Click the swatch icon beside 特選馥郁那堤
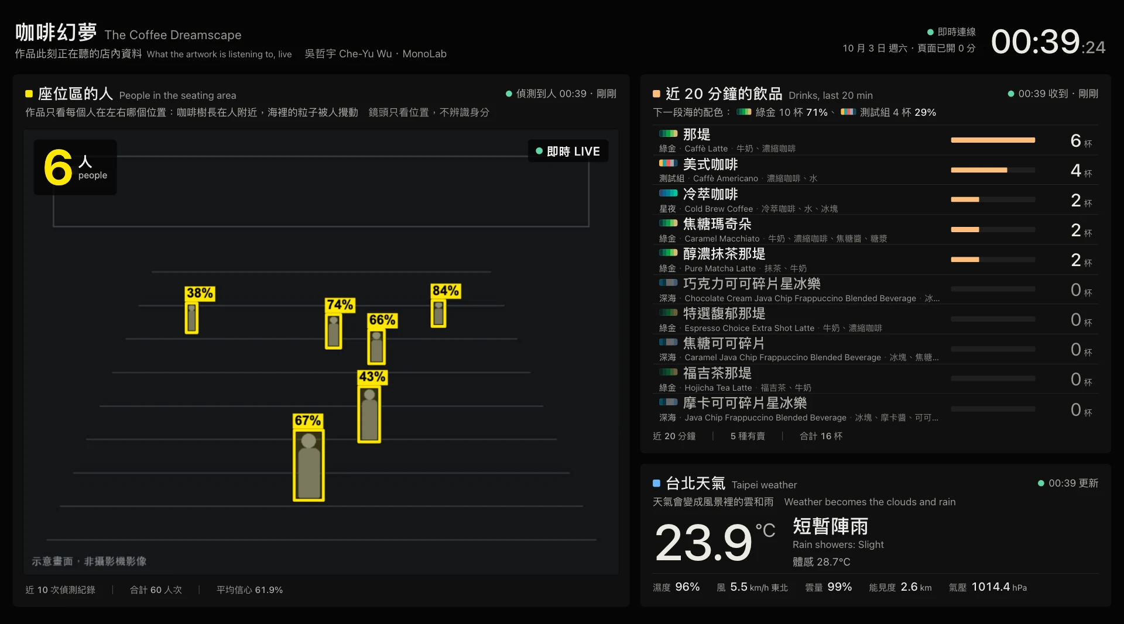The image size is (1124, 624). [668, 312]
